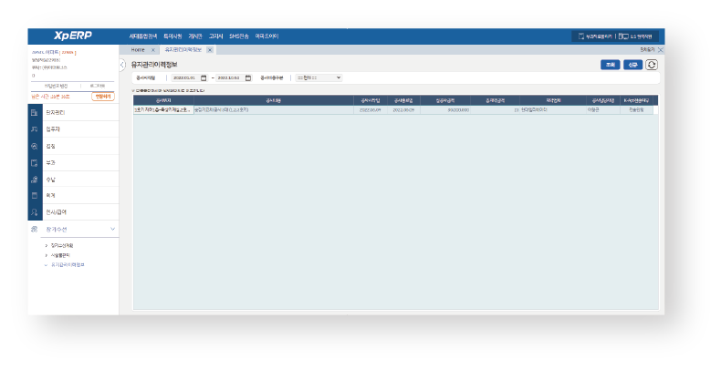Open the 세대통합검색 top menu

click(x=143, y=36)
